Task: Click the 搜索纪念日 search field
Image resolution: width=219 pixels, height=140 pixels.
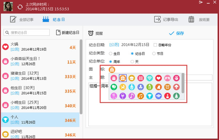Action: click(27, 32)
